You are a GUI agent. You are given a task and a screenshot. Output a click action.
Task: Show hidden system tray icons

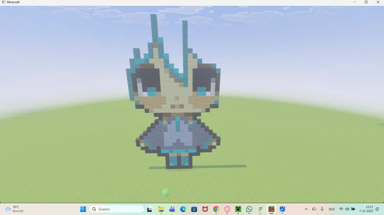(x=306, y=209)
